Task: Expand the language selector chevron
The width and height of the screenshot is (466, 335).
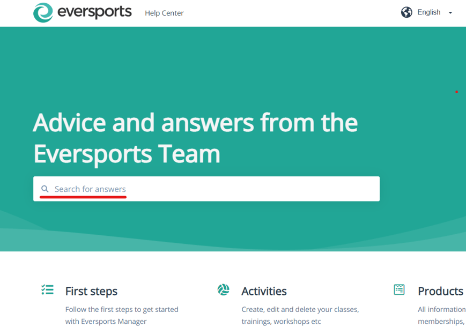Action: click(x=450, y=12)
